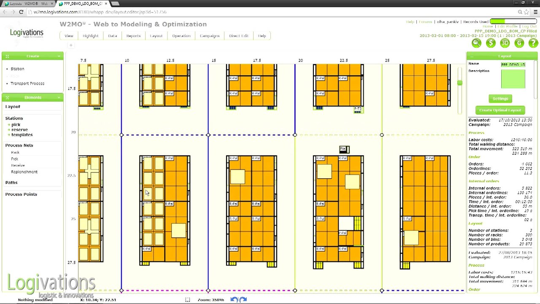This screenshot has height=304, width=540.
Task: Select the Process Points heading
Action: pos(21,195)
